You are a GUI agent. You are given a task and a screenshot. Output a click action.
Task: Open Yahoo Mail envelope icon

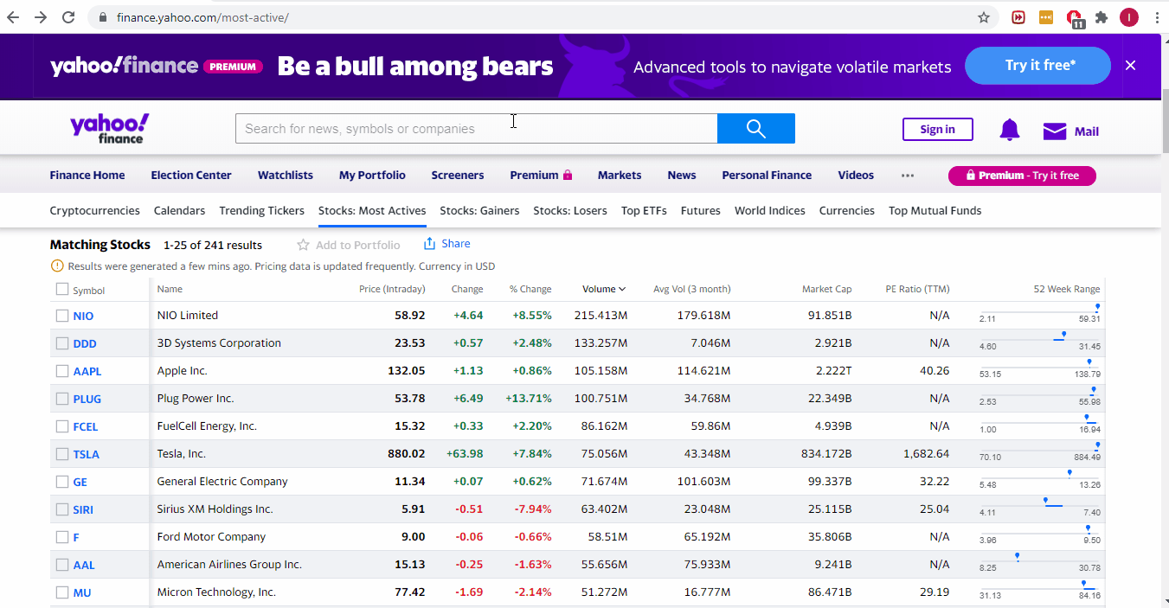click(1055, 131)
